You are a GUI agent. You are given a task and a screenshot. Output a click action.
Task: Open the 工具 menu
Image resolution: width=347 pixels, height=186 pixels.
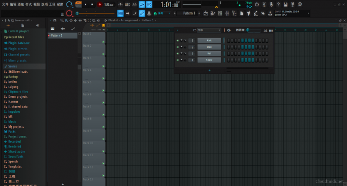(x=52, y=4)
